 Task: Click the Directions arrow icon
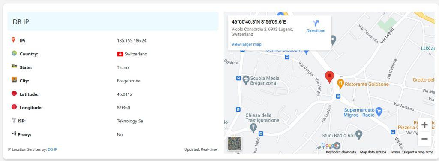tap(316, 23)
